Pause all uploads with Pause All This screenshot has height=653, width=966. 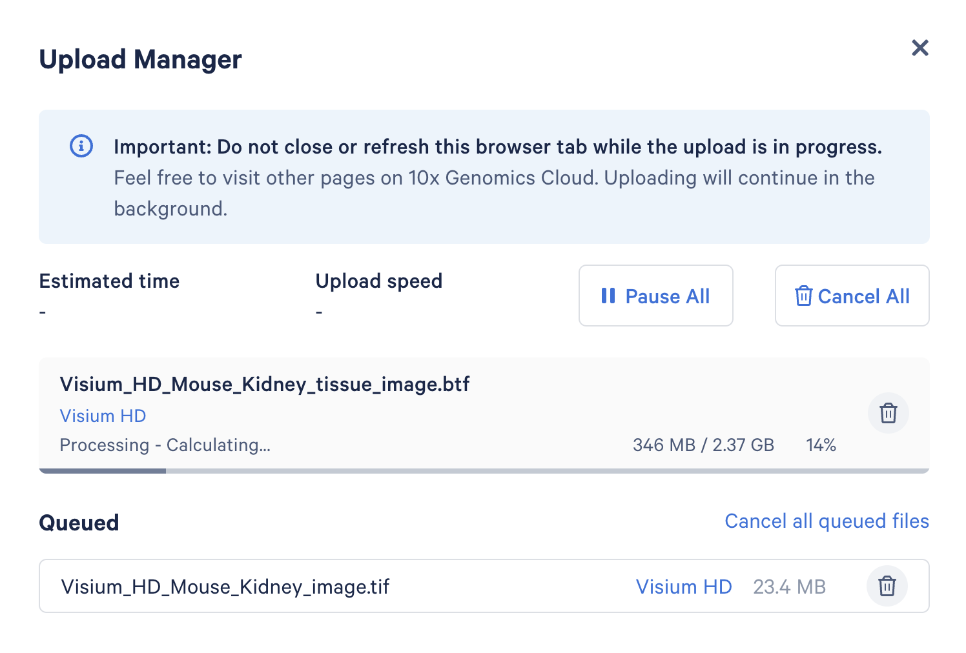(655, 296)
